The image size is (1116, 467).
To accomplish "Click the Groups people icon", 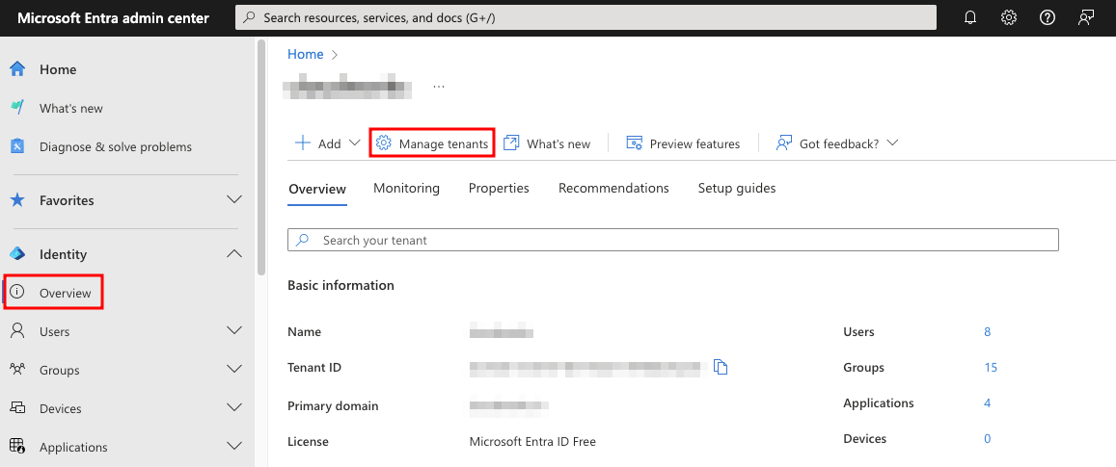I will 17,370.
